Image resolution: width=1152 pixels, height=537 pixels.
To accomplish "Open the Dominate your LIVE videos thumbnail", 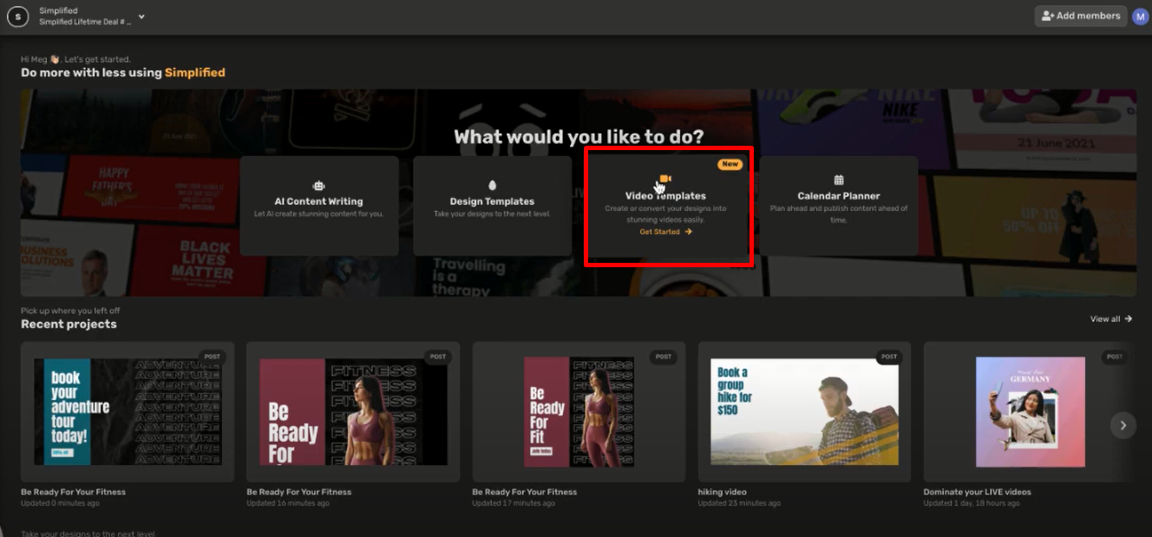I will 1030,412.
